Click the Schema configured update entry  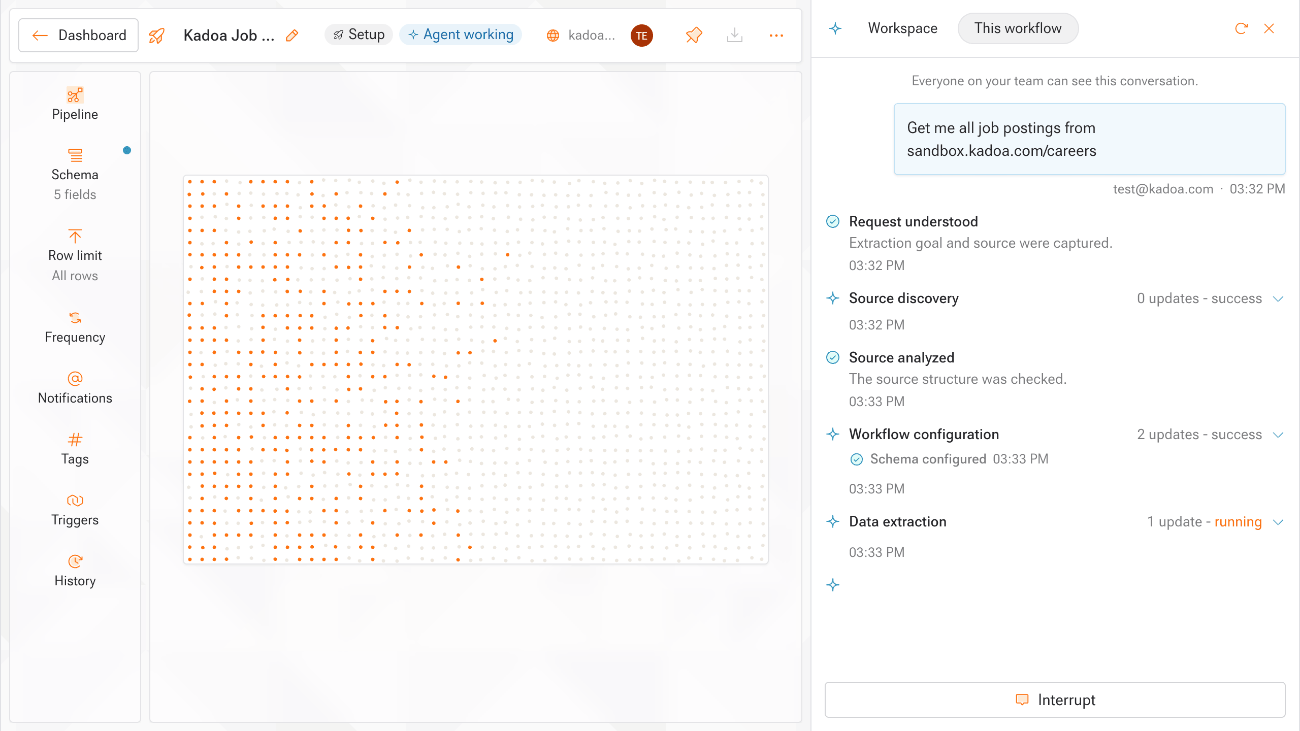(949, 459)
